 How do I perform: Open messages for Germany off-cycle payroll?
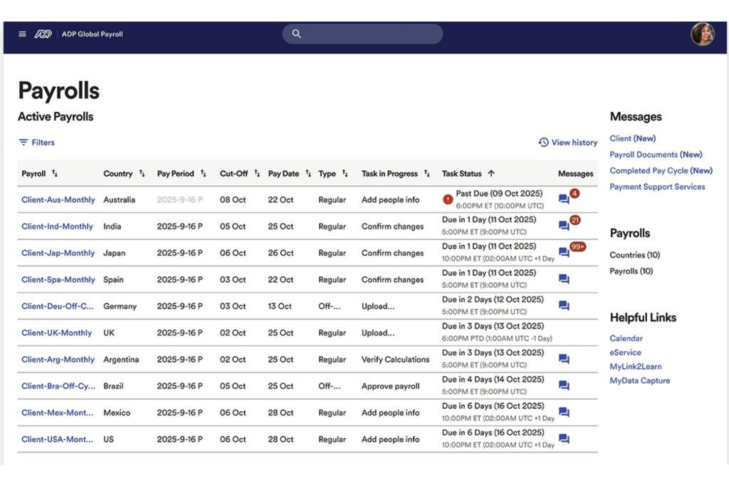(564, 306)
